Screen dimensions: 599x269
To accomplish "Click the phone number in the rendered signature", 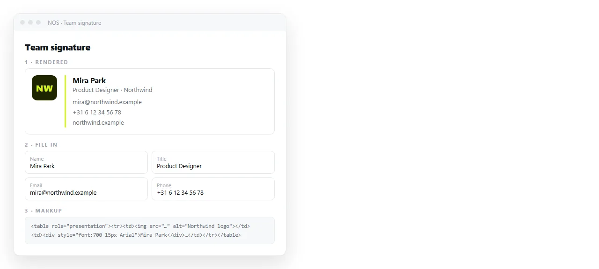I will 97,112.
